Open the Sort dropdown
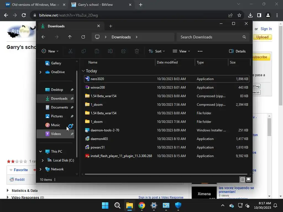This screenshot has height=212, width=283. 156,51
